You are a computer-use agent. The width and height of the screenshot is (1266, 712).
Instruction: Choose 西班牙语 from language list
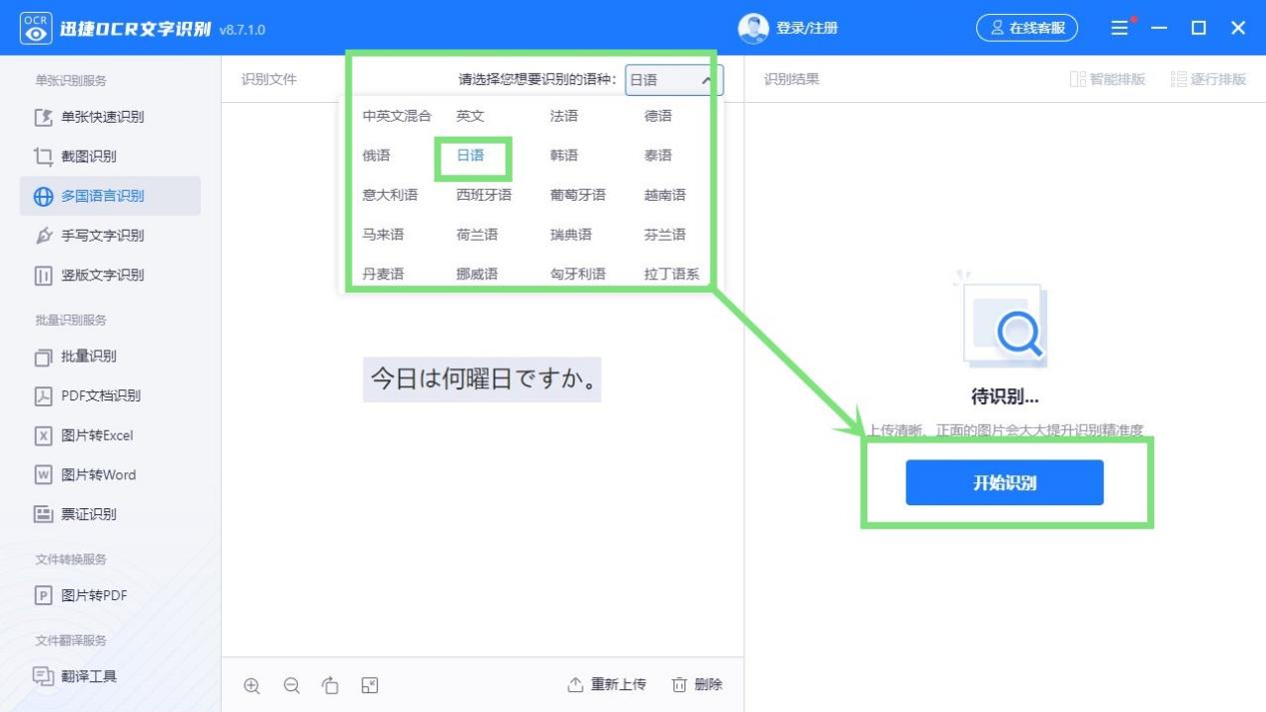pos(484,195)
